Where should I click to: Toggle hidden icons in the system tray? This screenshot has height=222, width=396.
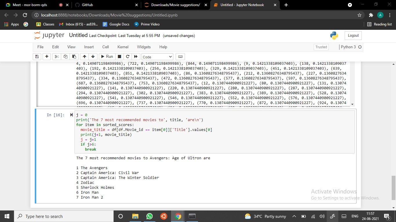pos(294,216)
